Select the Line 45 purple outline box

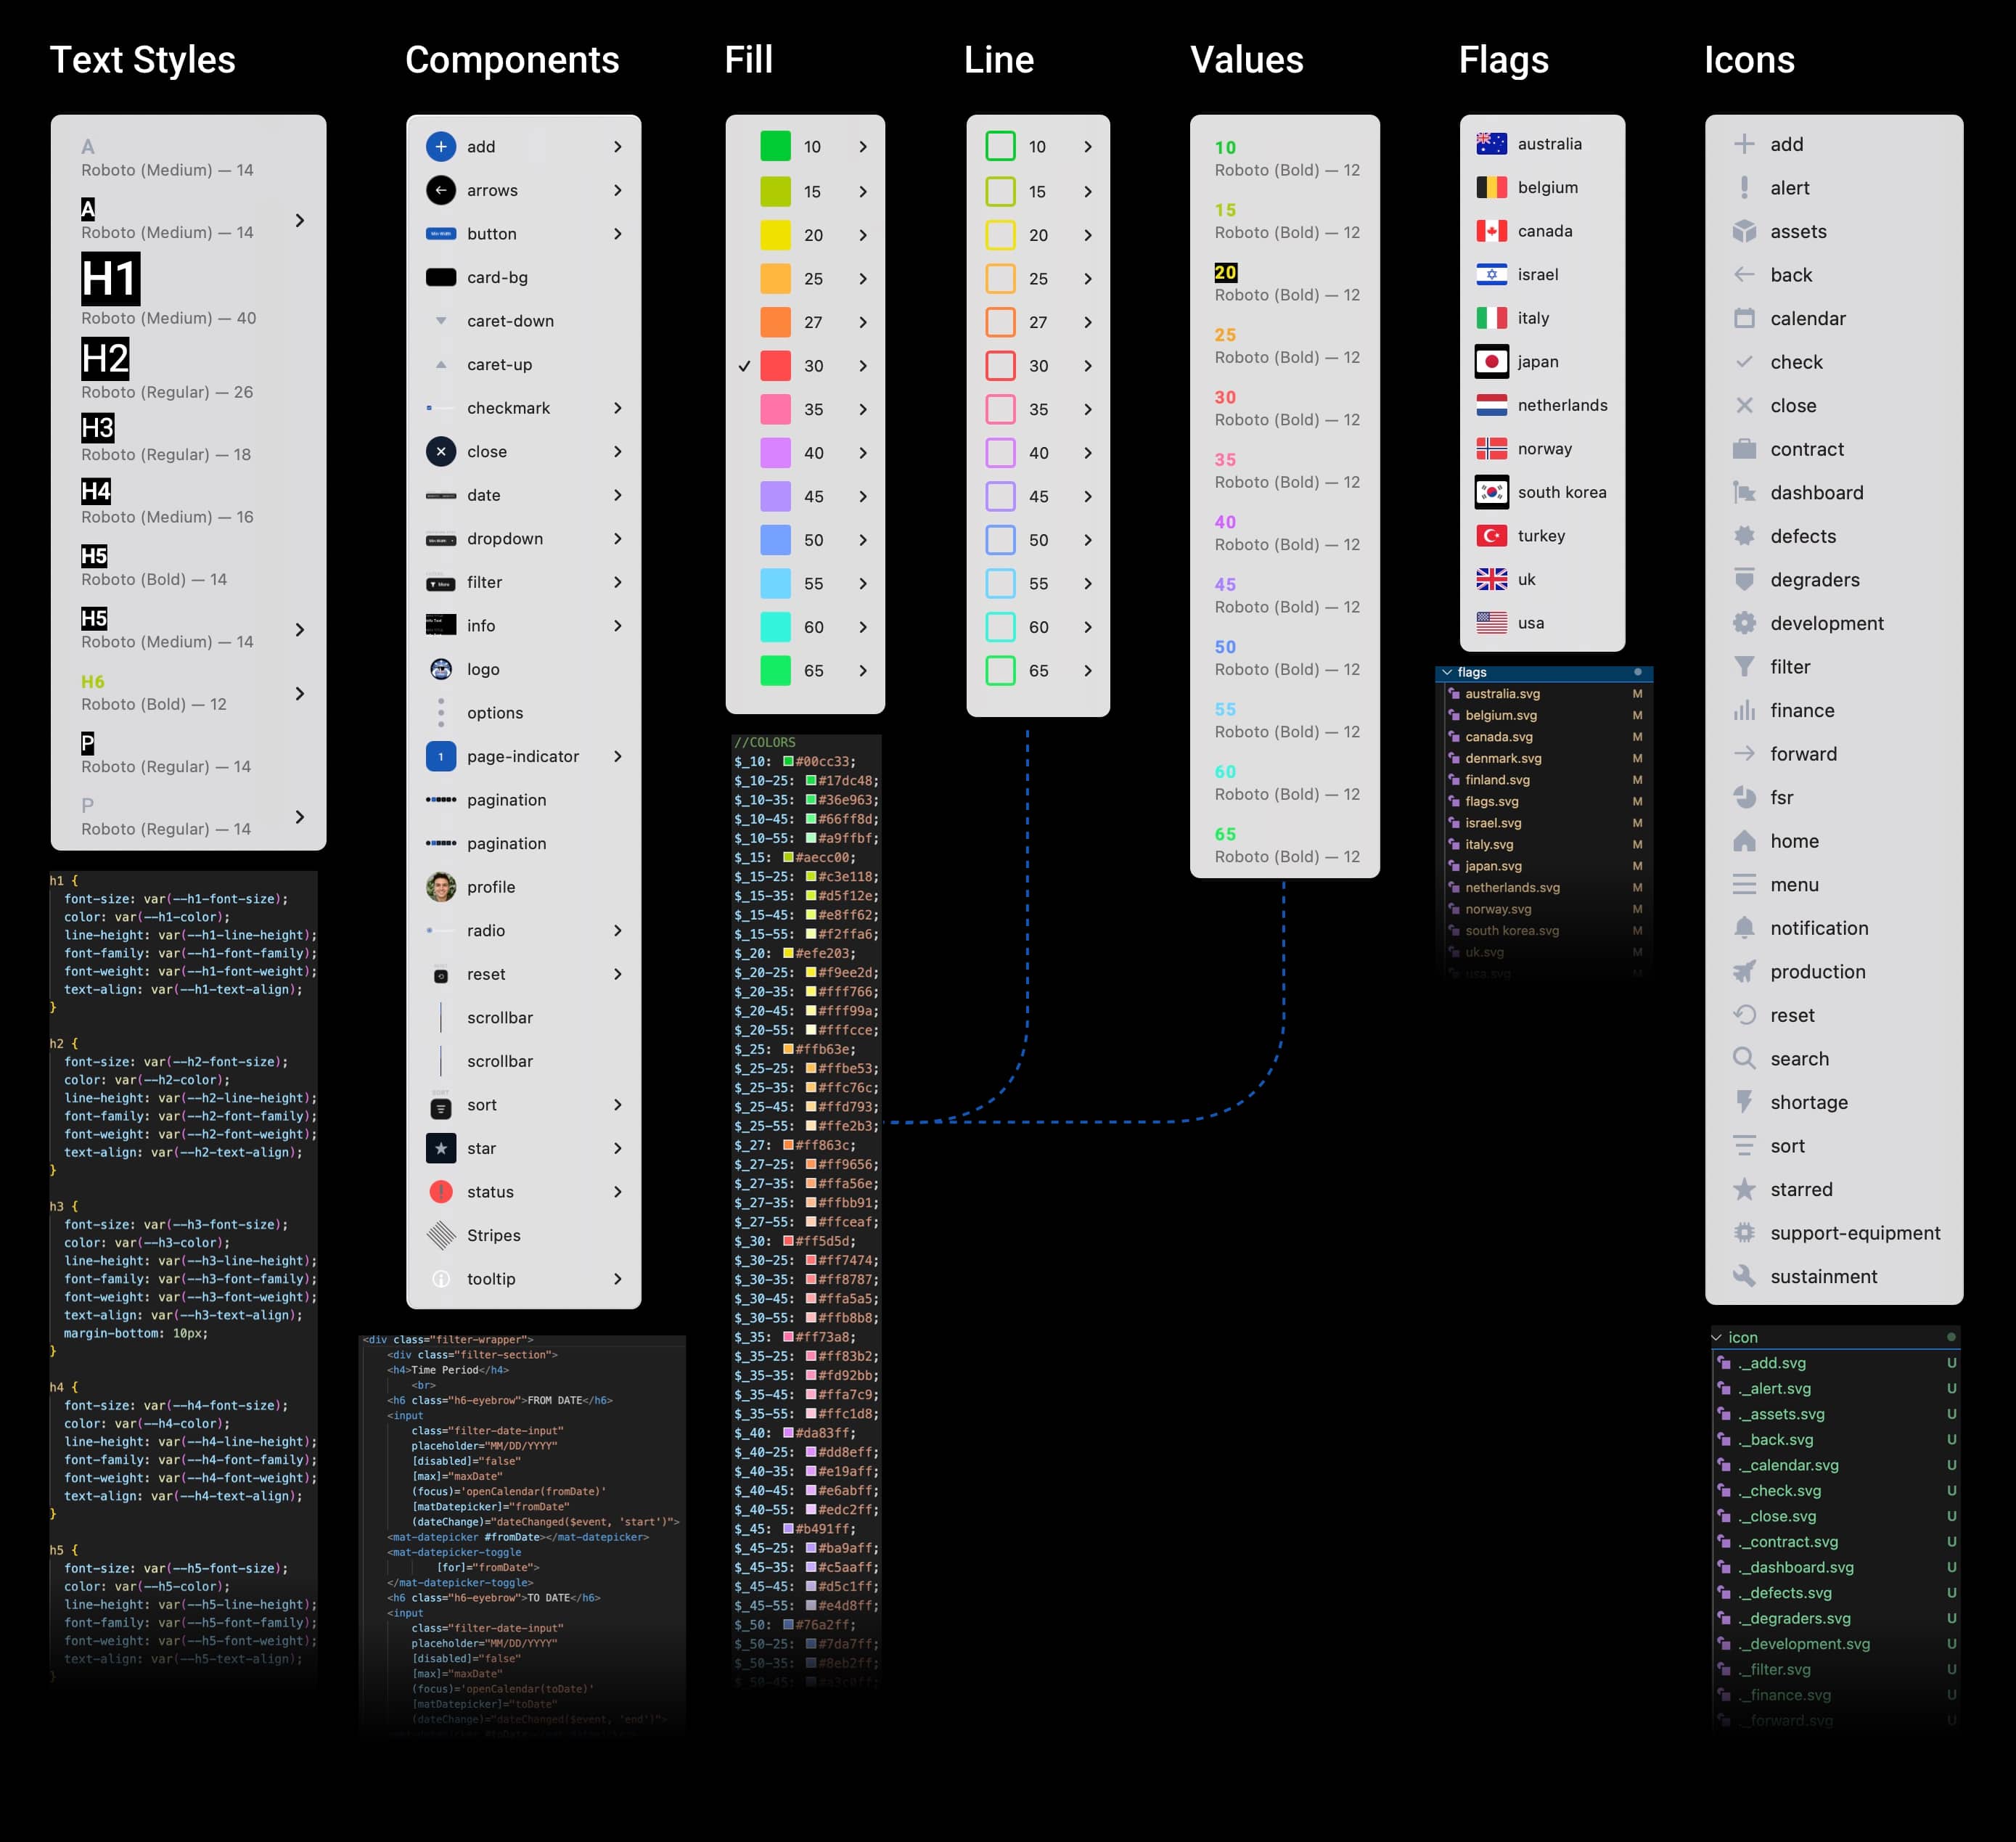[x=1000, y=496]
